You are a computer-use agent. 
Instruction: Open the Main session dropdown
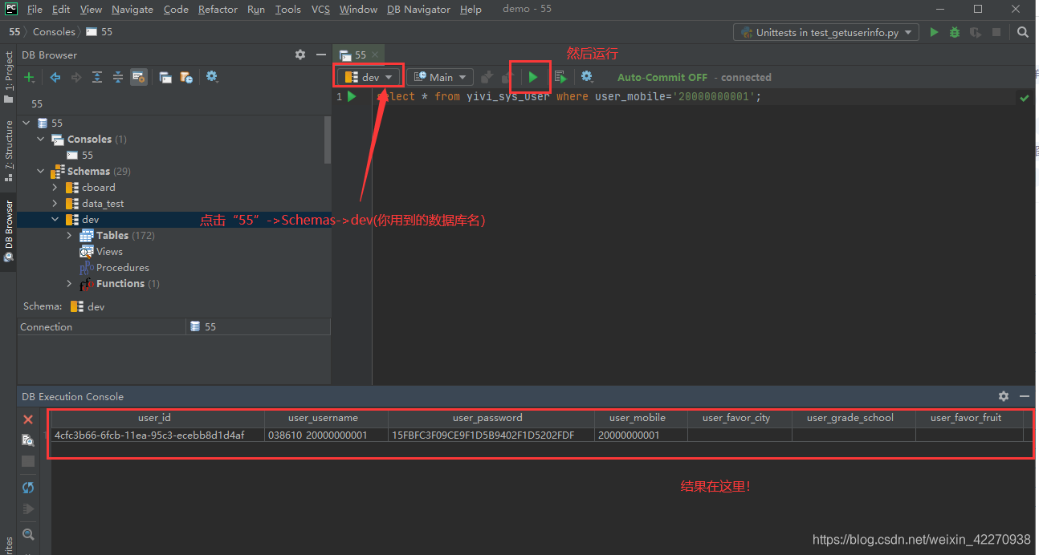point(440,77)
